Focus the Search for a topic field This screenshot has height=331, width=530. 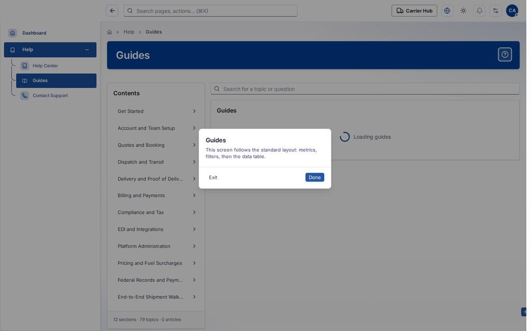coord(365,89)
